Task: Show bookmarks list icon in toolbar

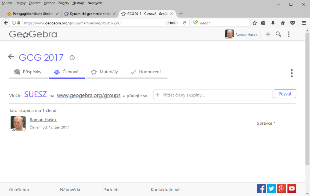Action: (263, 23)
